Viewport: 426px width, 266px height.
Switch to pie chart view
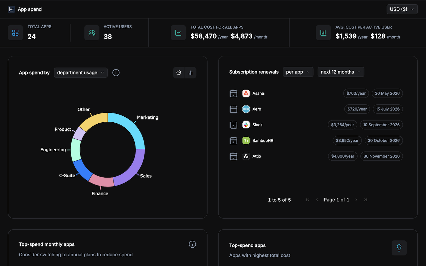point(179,73)
